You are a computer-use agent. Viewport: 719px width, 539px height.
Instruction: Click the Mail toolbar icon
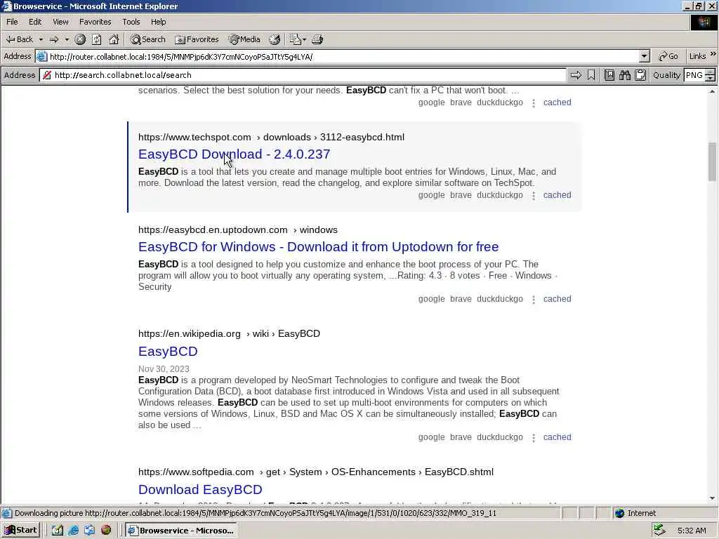296,39
